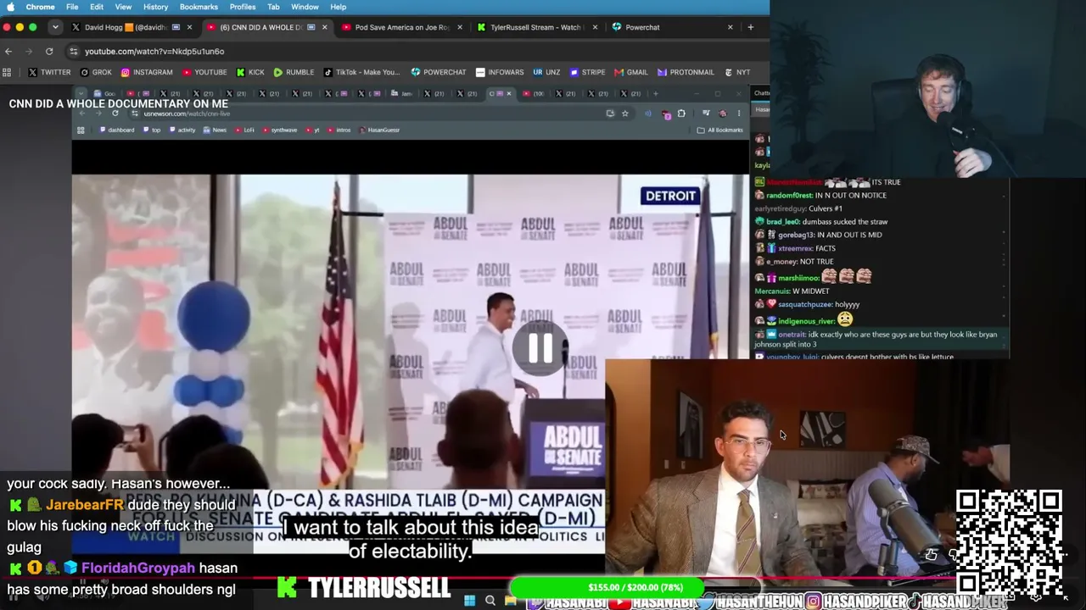Open the PROTONMAIL bookmark
1086x610 pixels.
click(686, 72)
